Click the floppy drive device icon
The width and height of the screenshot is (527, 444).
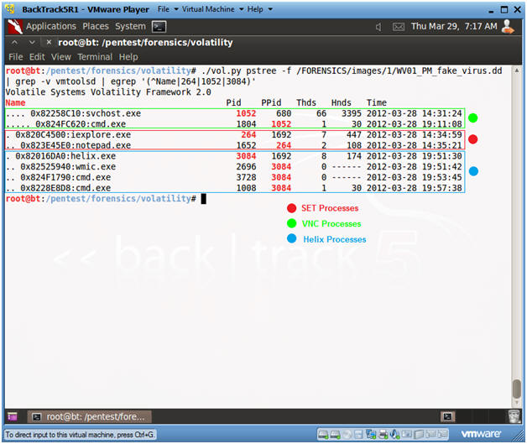pos(358,435)
